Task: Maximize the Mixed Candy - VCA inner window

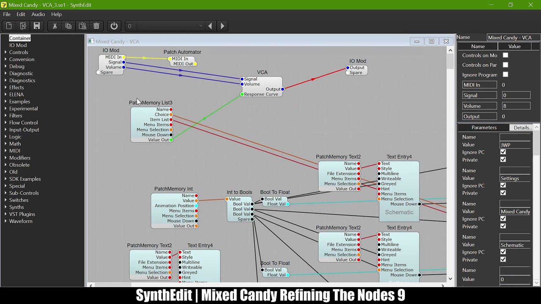Action: pos(432,41)
